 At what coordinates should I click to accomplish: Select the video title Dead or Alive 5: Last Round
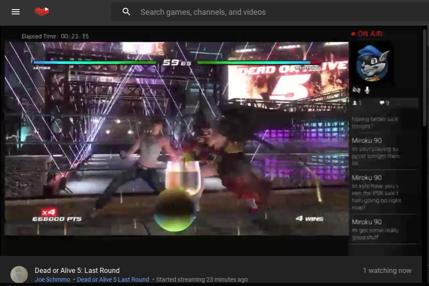[x=77, y=270]
